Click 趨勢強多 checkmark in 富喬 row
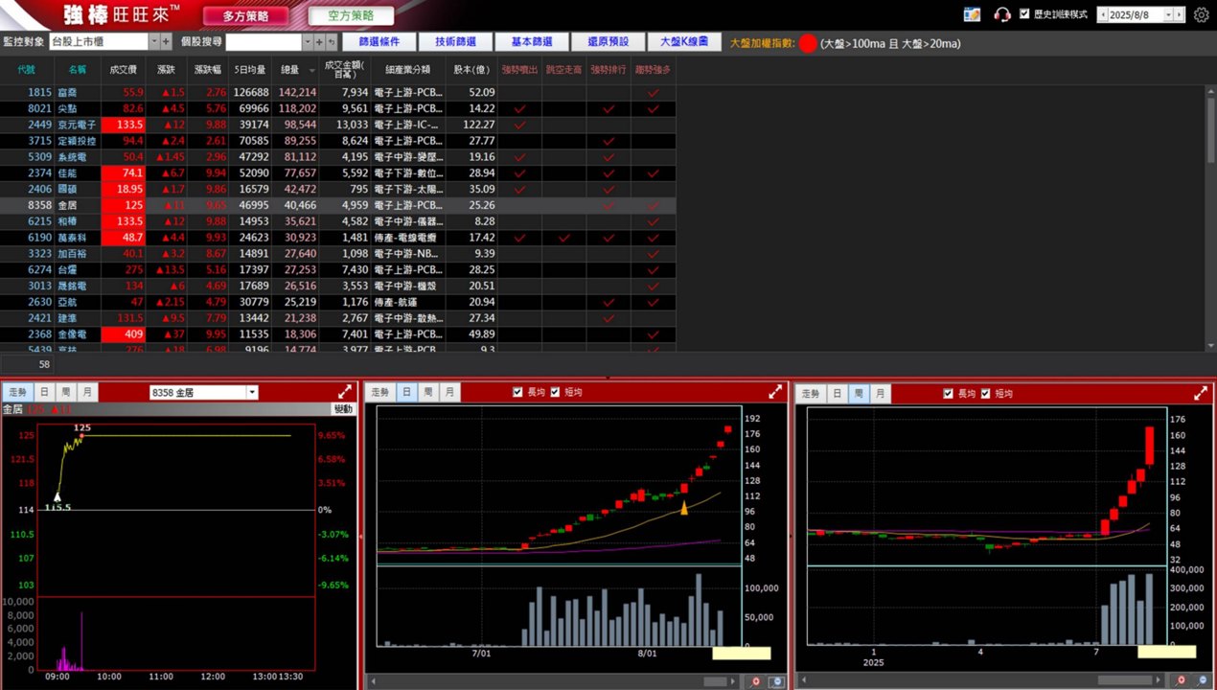1217x690 pixels. click(654, 92)
